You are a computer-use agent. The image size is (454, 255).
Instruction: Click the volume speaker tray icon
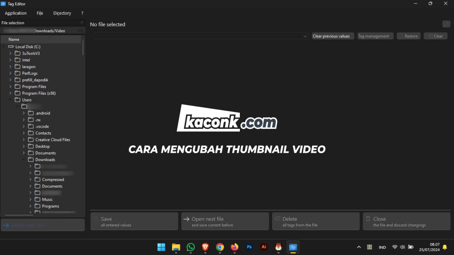point(403,247)
